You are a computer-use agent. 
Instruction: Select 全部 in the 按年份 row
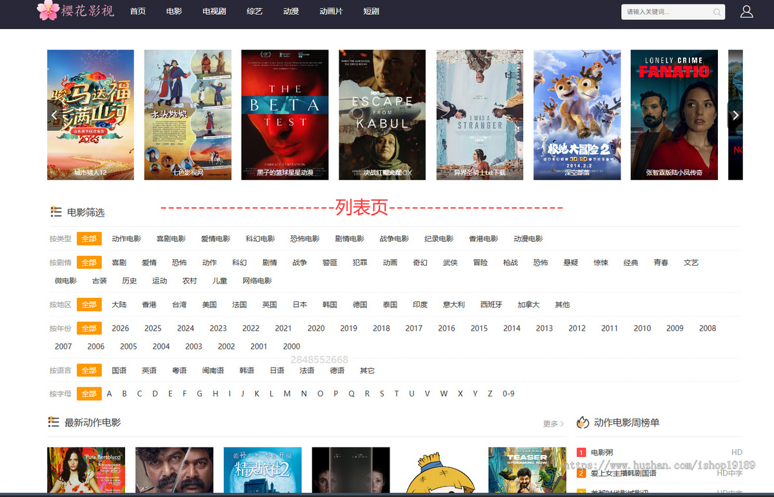pos(89,328)
